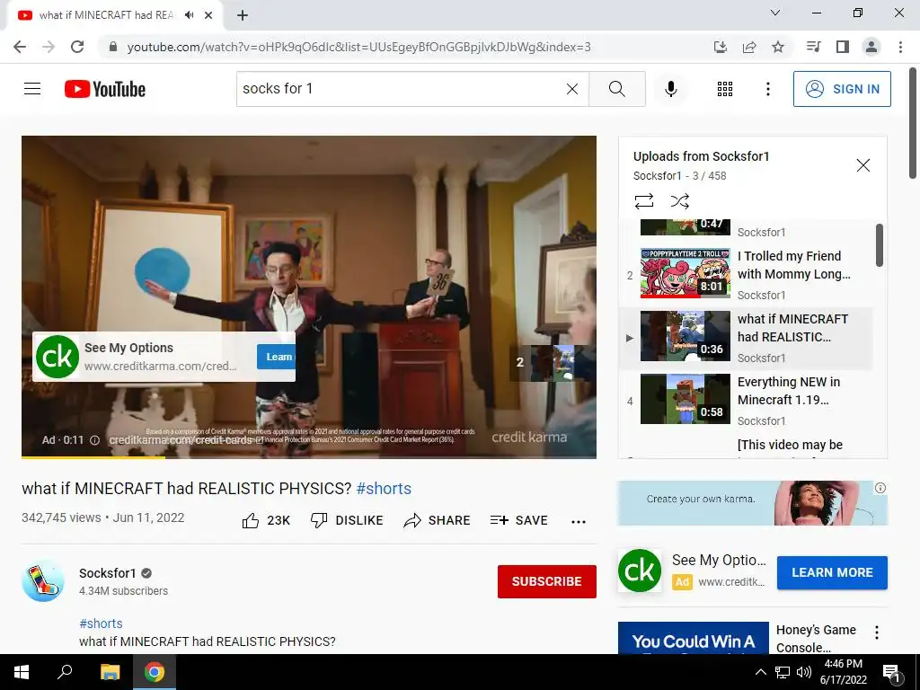Screen dimensions: 920x690
Task: Open Chrome three-dot menu
Action: (x=900, y=47)
